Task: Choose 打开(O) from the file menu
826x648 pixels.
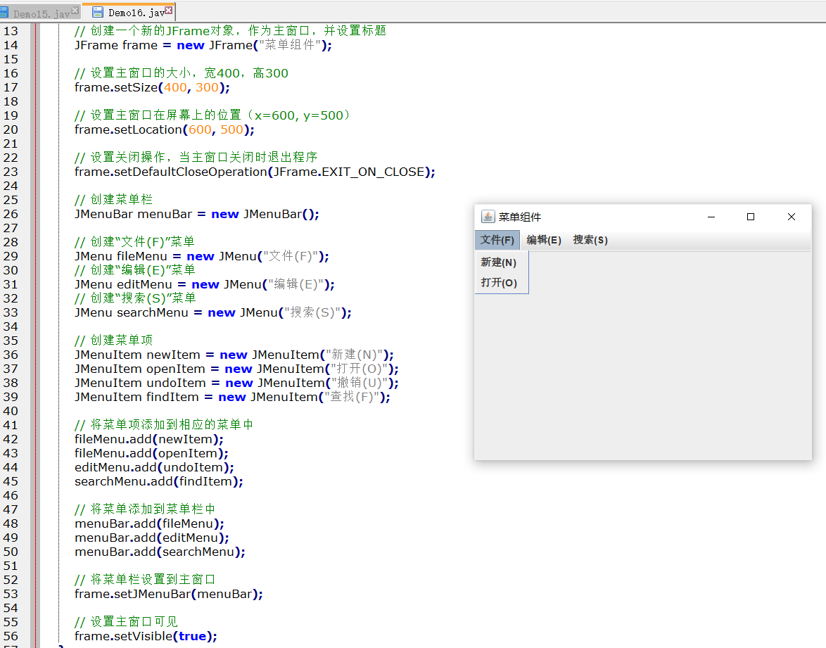Action: point(499,283)
